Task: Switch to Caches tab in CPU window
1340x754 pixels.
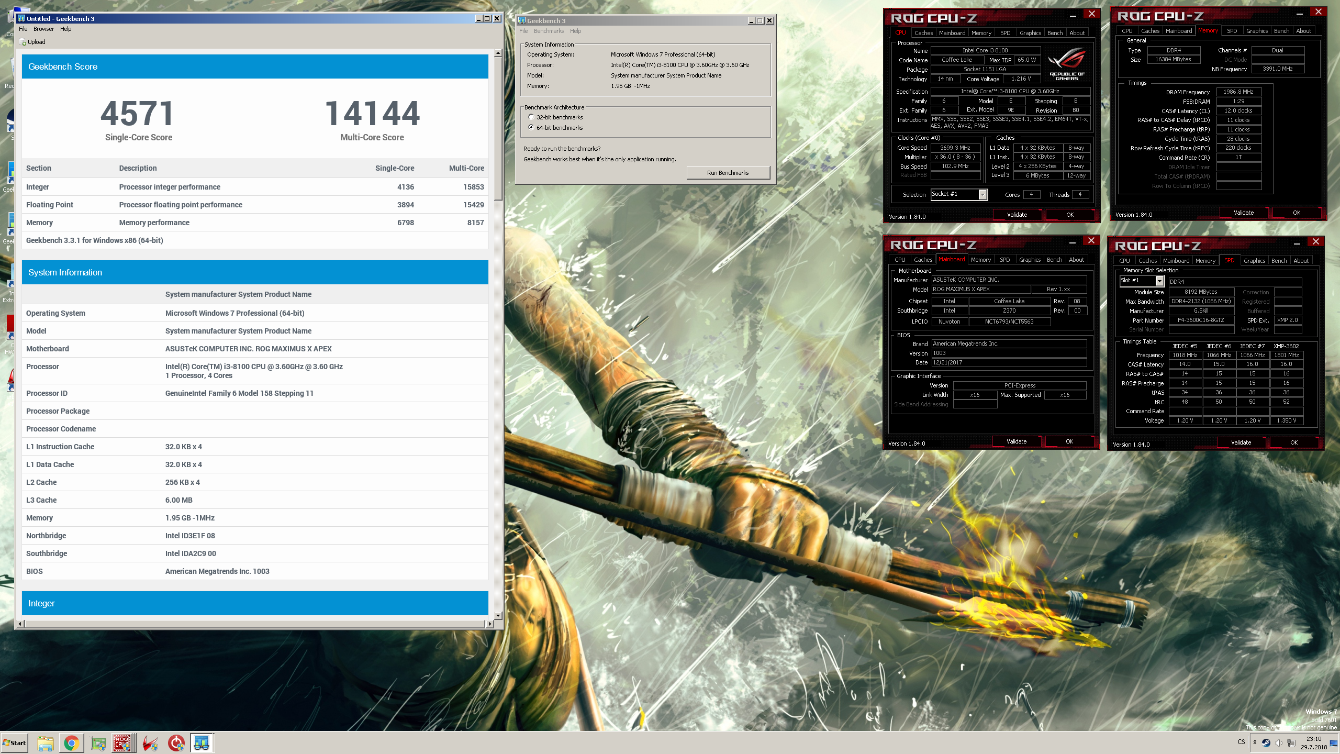Action: 923,32
